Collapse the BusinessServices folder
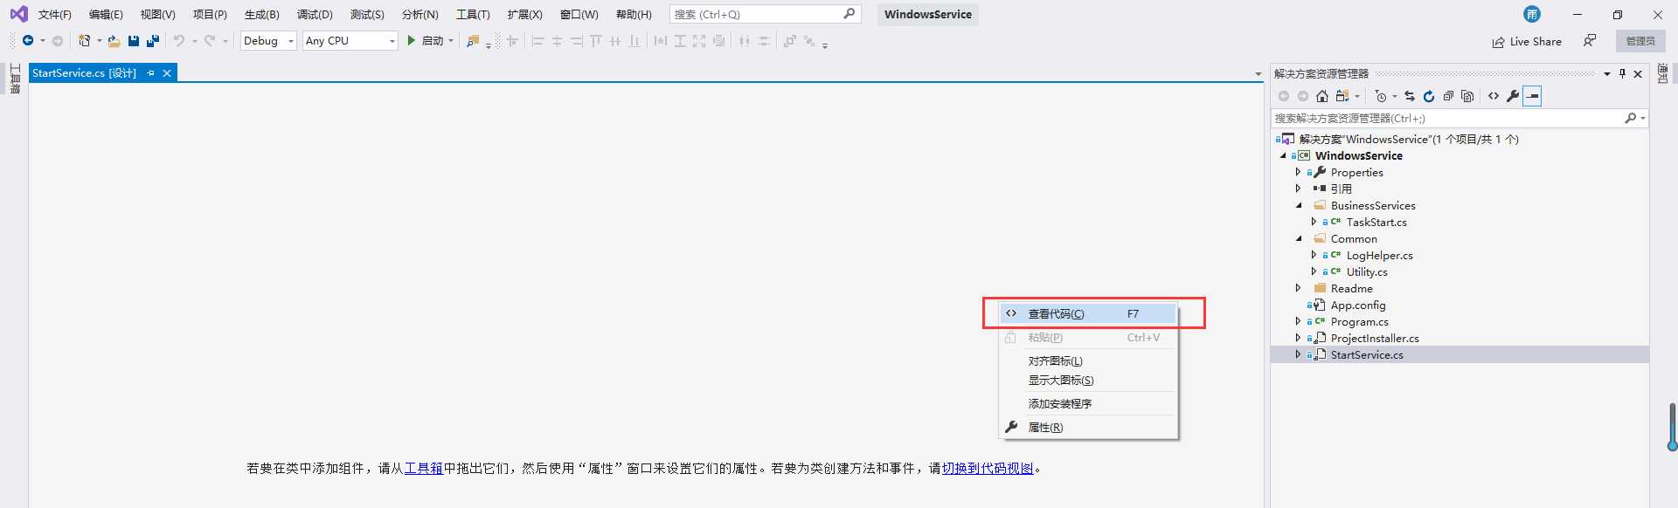The width and height of the screenshot is (1678, 508). coord(1298,205)
